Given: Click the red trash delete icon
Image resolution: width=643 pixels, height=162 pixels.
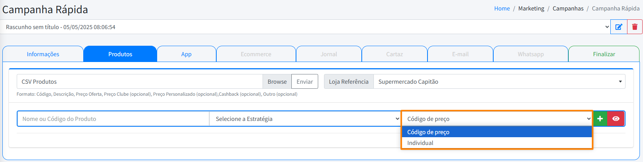Looking at the screenshot, I should 635,27.
